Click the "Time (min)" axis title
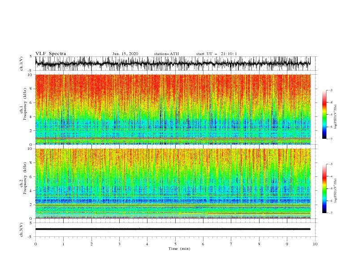 179,248
